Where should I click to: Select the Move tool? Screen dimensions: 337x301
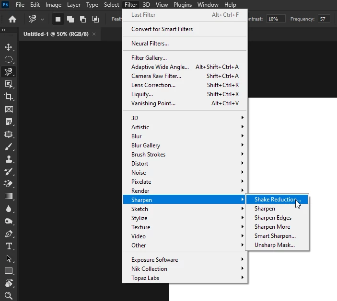(9, 47)
